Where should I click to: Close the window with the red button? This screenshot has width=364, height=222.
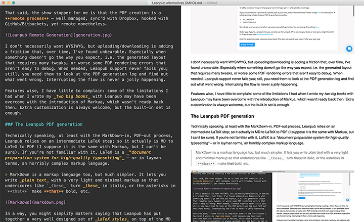[3, 3]
